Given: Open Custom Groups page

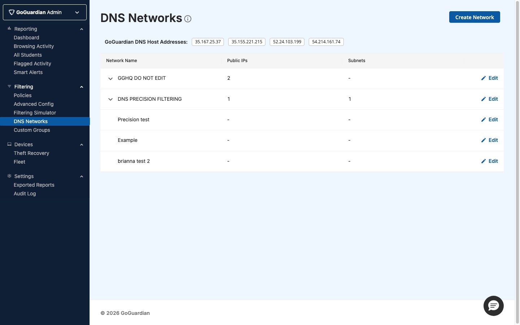Looking at the screenshot, I should point(32,130).
